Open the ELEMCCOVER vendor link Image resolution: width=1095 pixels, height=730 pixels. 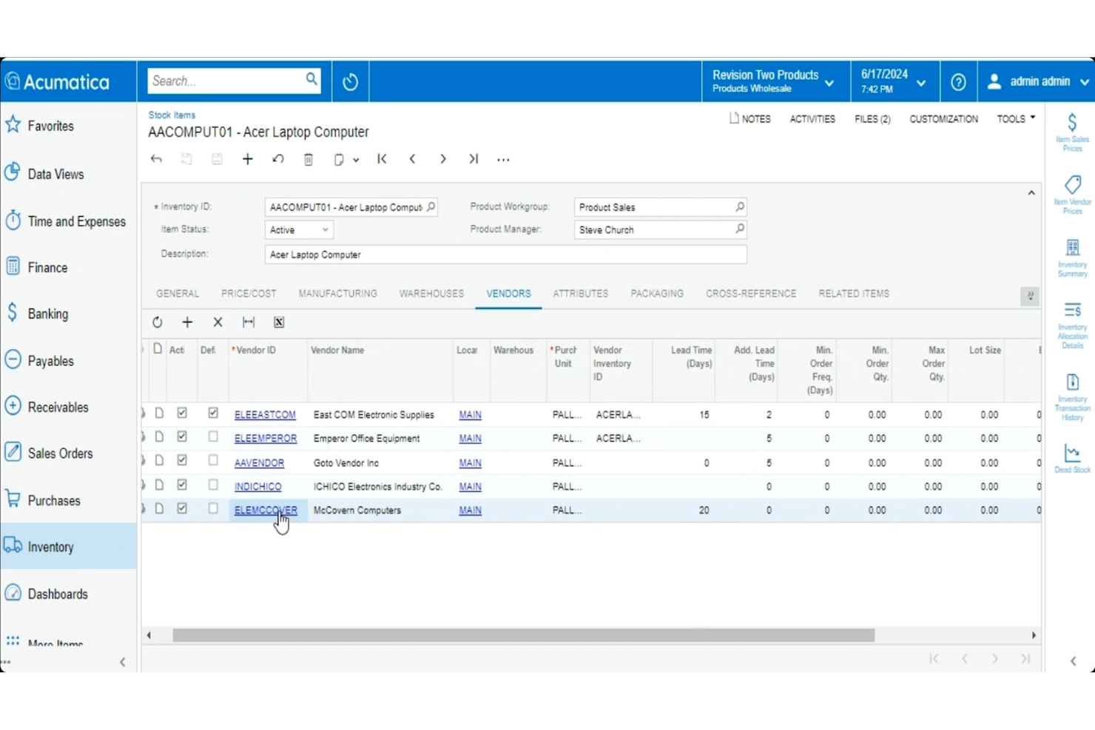[x=265, y=510]
